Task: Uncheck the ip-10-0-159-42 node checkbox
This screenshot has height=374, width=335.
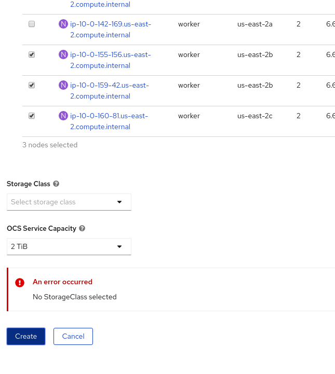Action: 32,85
